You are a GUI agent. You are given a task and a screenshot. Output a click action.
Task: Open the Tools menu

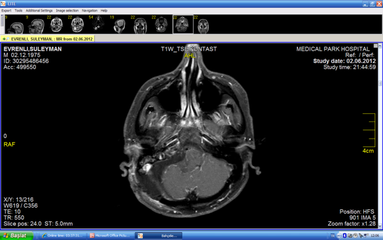[x=19, y=11]
